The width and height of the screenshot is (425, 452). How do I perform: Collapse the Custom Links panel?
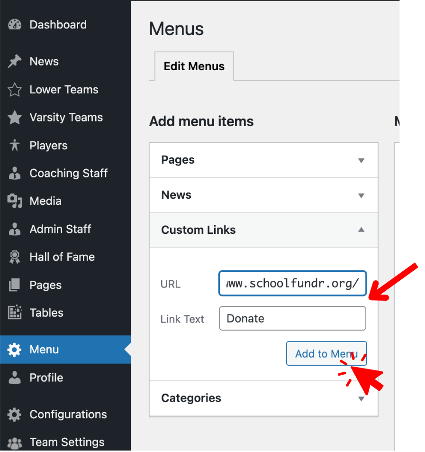tap(362, 230)
